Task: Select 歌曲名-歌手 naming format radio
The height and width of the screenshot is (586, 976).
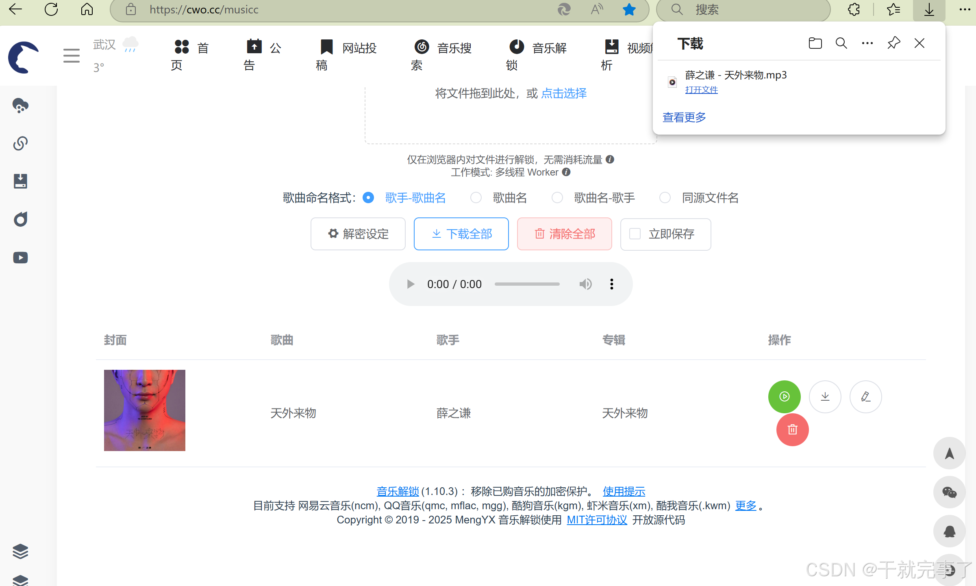Action: click(x=557, y=198)
